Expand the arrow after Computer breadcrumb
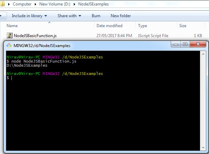This screenshot has width=209, height=154. click(36, 4)
